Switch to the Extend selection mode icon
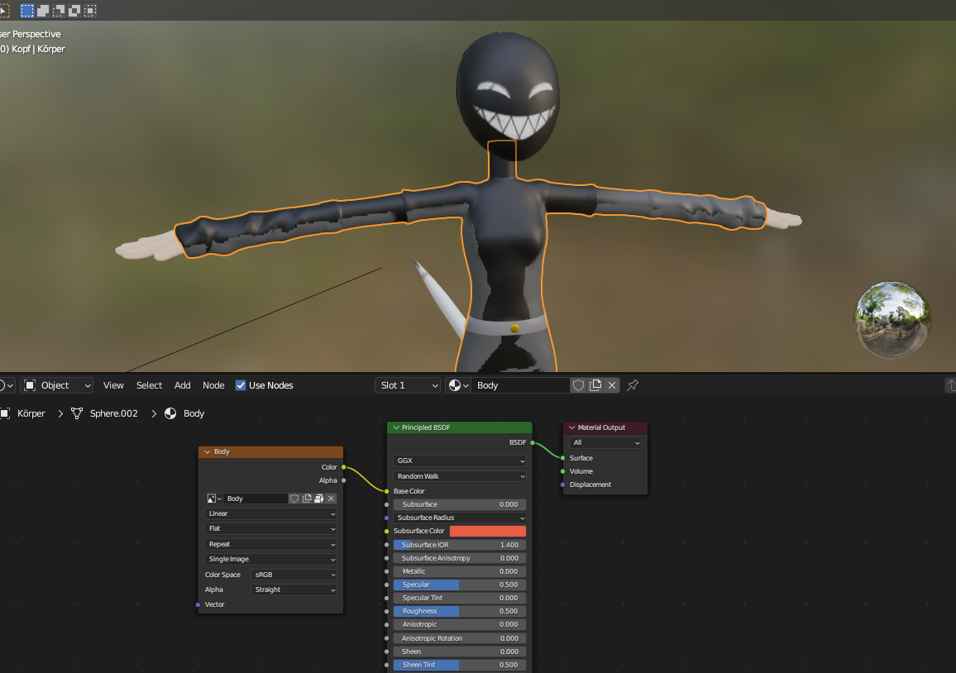This screenshot has height=673, width=956. click(x=42, y=10)
